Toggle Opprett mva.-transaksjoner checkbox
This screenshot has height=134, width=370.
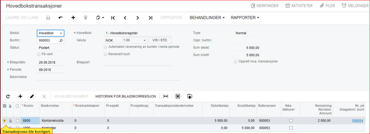(235, 62)
